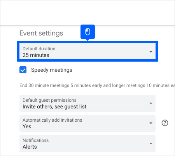Click the Yes value for invitations
175x156 pixels.
click(x=27, y=126)
